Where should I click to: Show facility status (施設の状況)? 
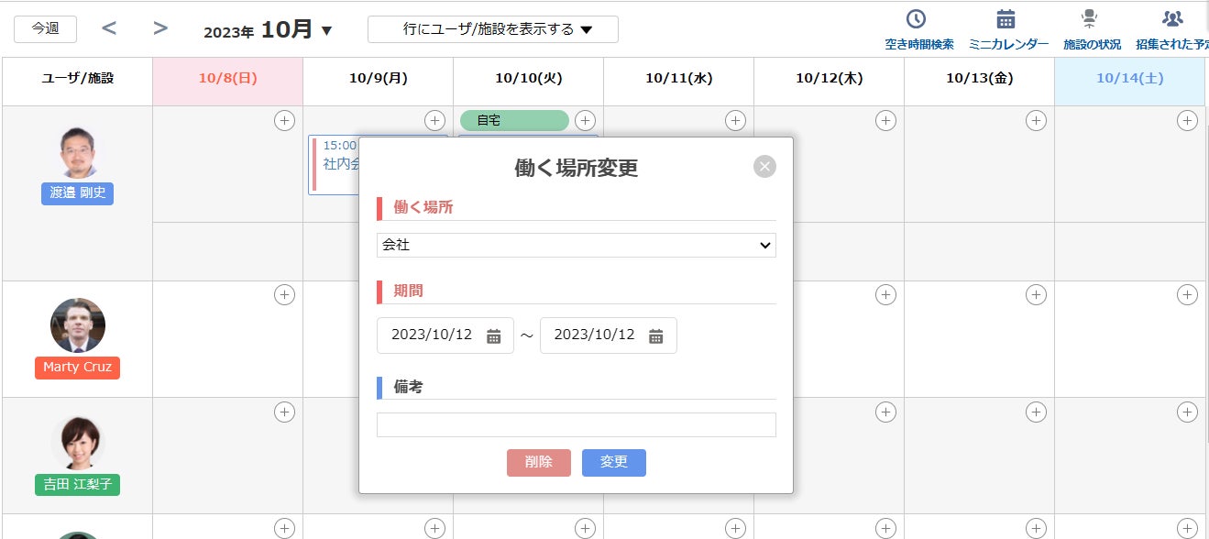(x=1091, y=29)
